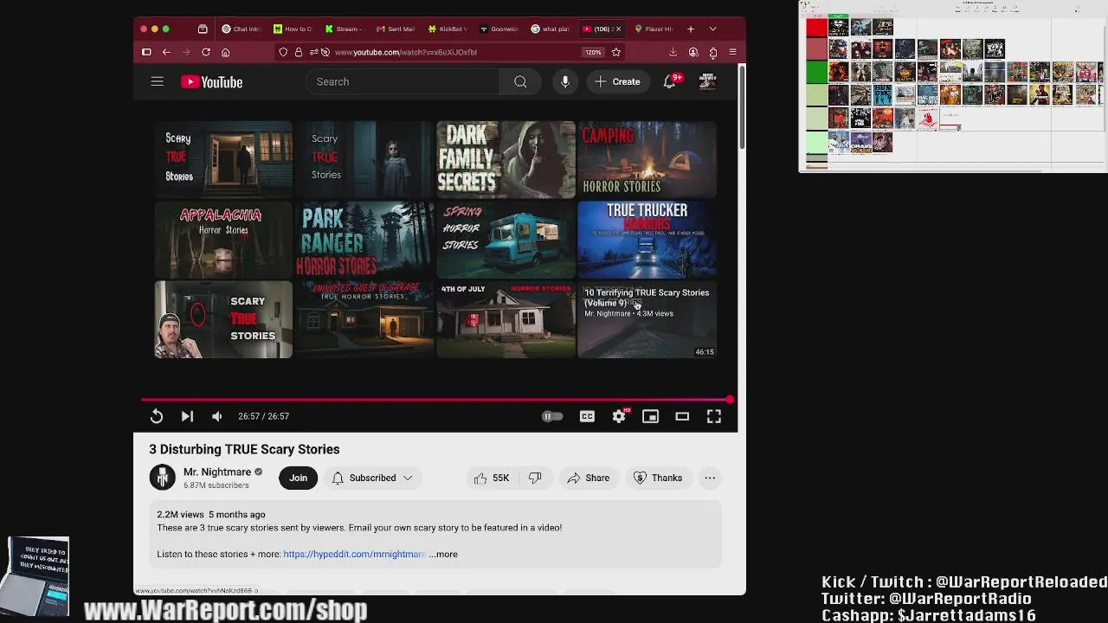Click the YouTube search field

coord(403,81)
